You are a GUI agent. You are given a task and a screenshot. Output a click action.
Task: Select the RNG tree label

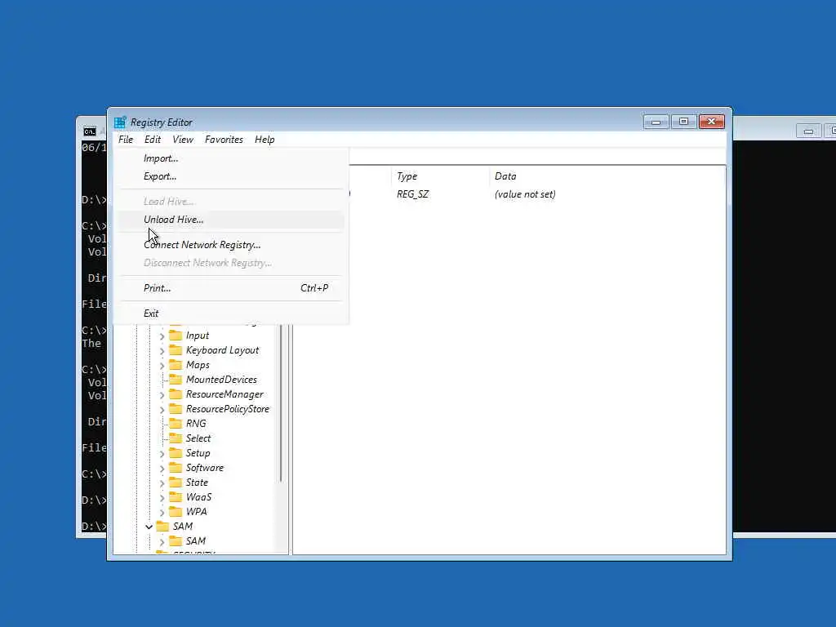pos(196,424)
